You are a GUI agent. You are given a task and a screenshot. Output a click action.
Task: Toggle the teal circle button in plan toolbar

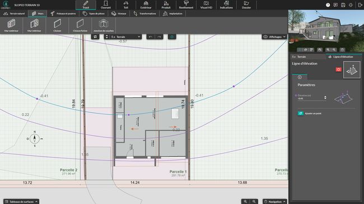[172, 37]
